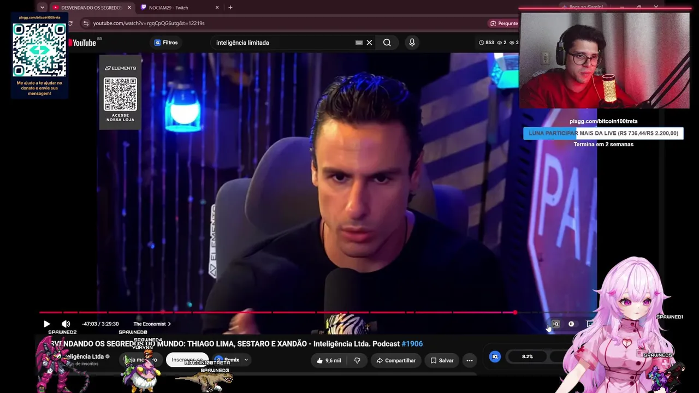
Task: Click the Remix button
Action: [227, 360]
